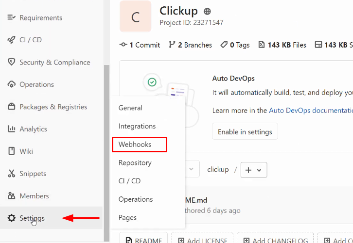The height and width of the screenshot is (243, 353).
Task: Click the Clickup project avatar letter C
Action: 135,16
